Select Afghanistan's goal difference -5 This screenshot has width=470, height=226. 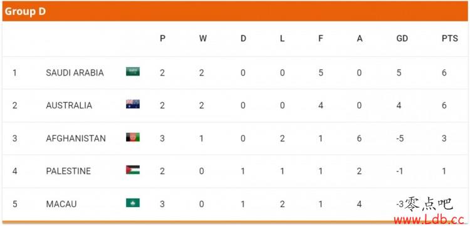[400, 138]
